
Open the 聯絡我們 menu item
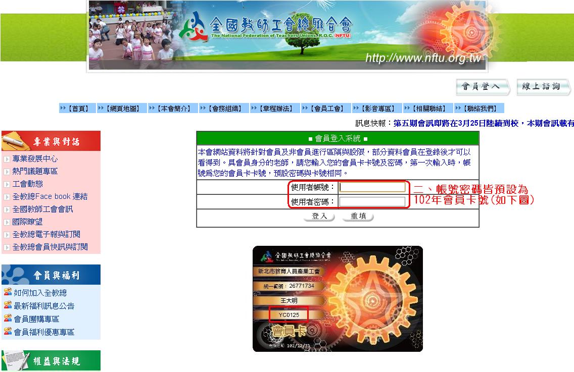(x=479, y=109)
